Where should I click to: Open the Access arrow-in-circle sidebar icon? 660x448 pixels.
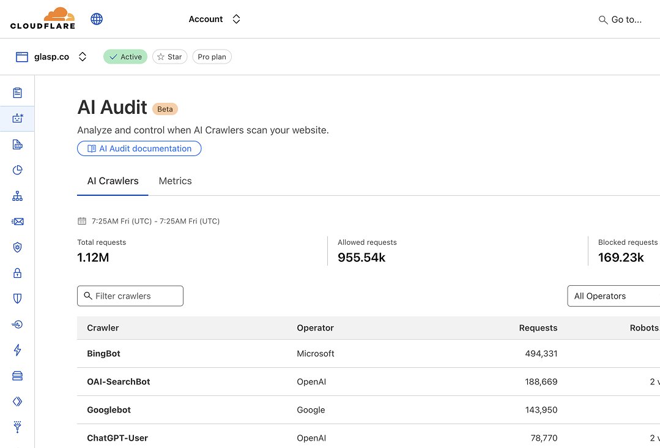(x=17, y=324)
